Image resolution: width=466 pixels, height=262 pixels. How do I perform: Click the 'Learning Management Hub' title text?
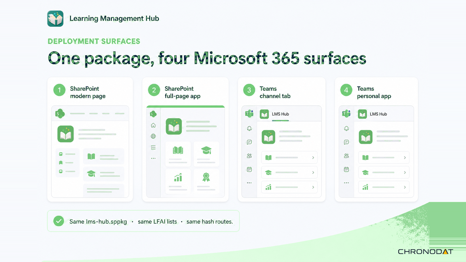point(114,19)
